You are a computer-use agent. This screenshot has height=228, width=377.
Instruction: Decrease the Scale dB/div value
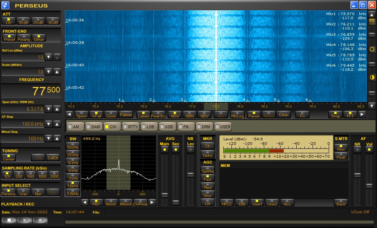[49, 72]
